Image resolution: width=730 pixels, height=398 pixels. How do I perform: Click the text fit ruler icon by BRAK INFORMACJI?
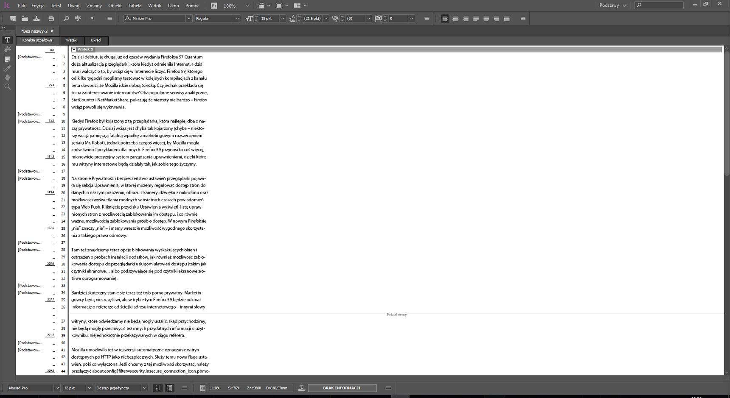[x=302, y=388]
